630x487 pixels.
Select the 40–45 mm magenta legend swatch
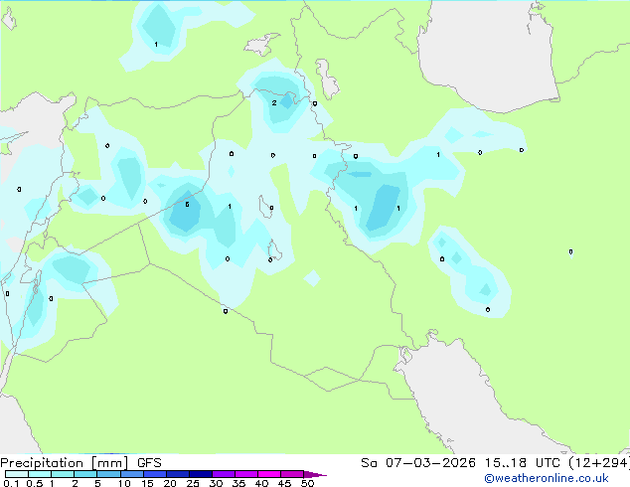pos(269,474)
